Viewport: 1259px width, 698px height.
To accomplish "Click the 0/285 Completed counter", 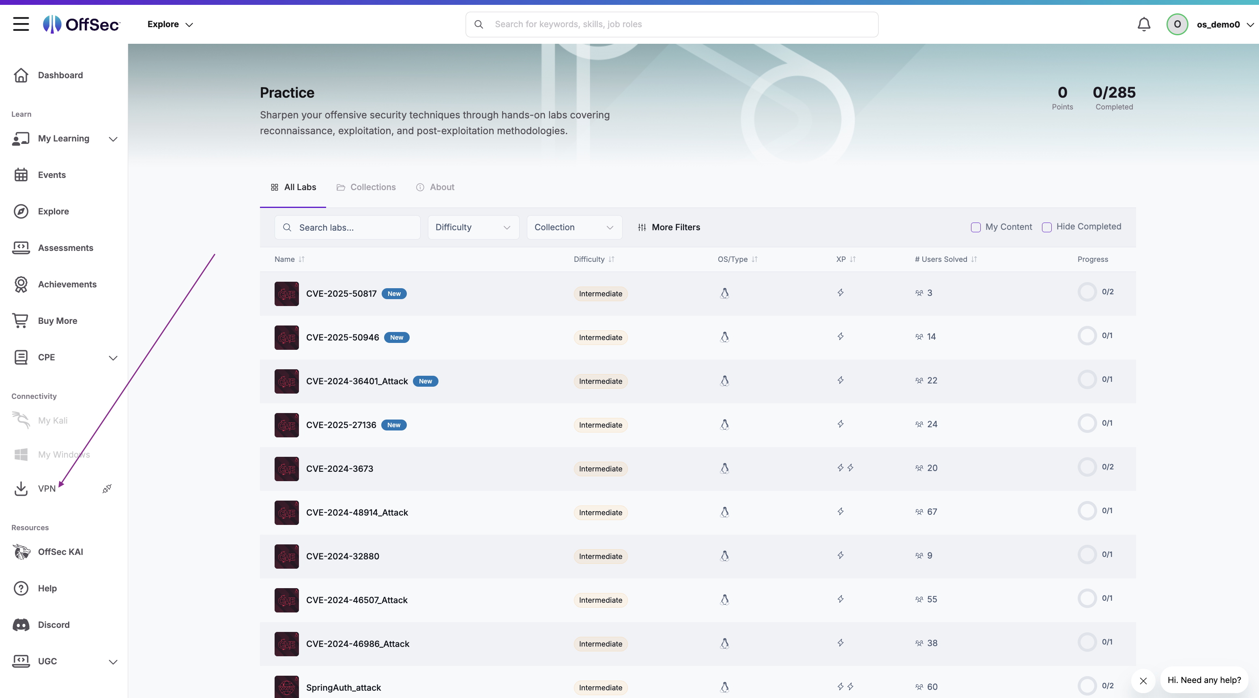I will click(x=1114, y=98).
